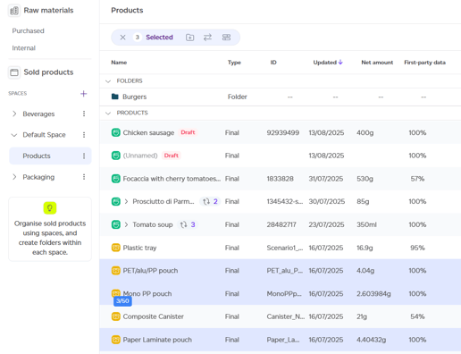Click the 57% first-party data value
The height and width of the screenshot is (354, 461).
point(417,179)
